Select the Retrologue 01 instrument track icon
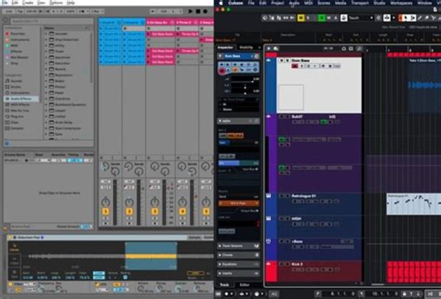Screen dimensions: 441x299 (x=269, y=196)
